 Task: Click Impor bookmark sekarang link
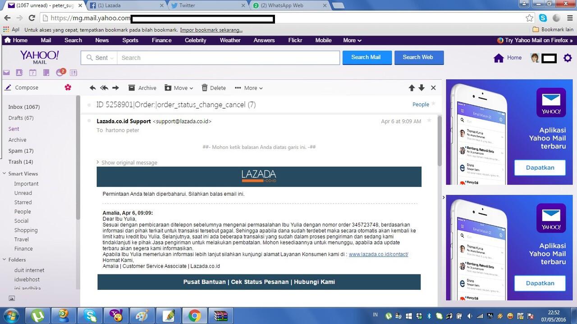[211, 30]
